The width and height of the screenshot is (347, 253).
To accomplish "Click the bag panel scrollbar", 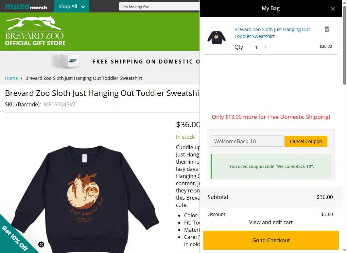I will pyautogui.click(x=344, y=46).
